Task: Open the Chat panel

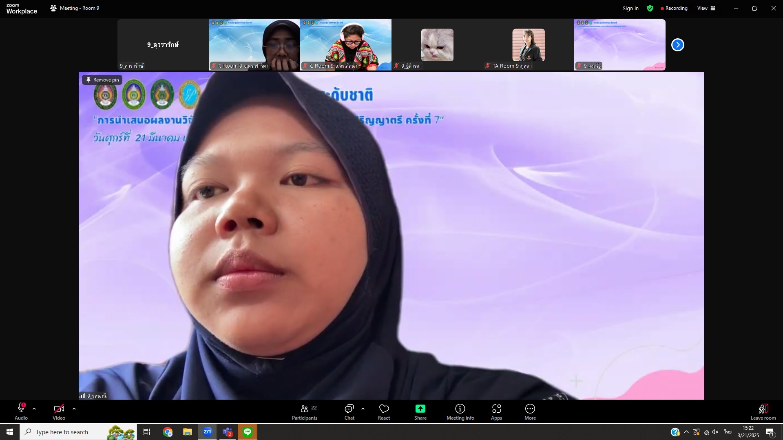Action: point(349,412)
